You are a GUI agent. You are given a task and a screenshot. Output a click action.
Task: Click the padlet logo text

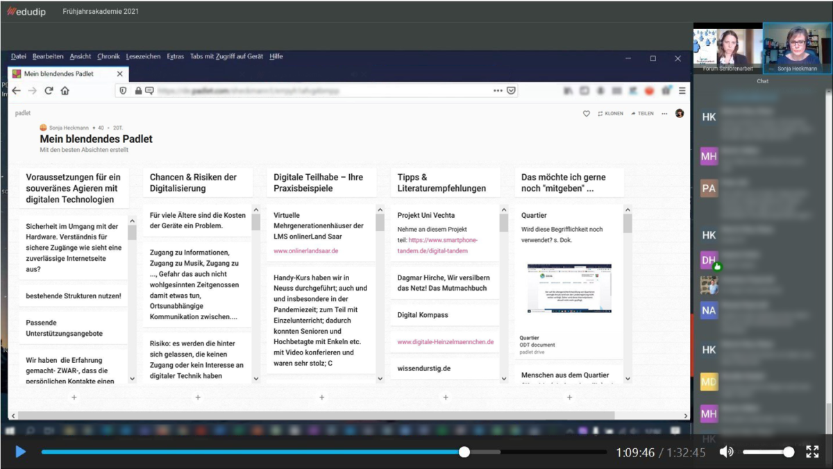pyautogui.click(x=23, y=113)
